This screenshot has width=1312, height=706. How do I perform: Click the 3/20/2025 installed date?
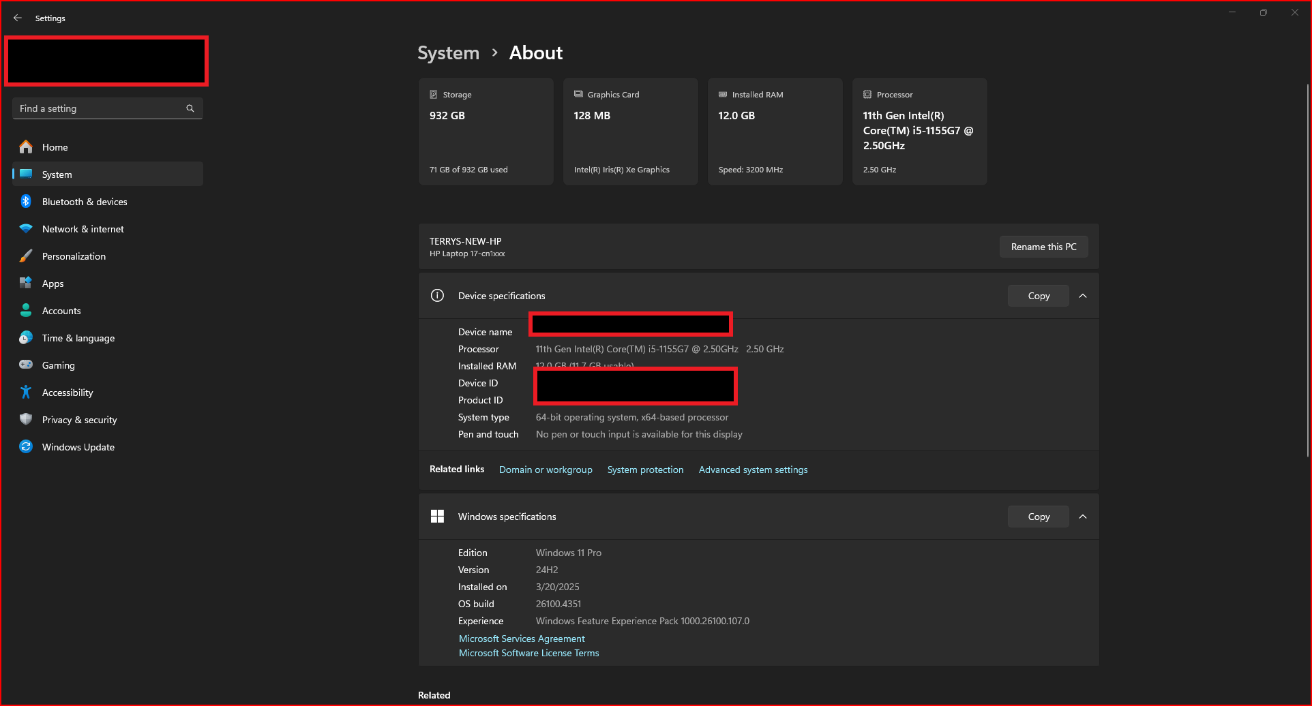[557, 587]
